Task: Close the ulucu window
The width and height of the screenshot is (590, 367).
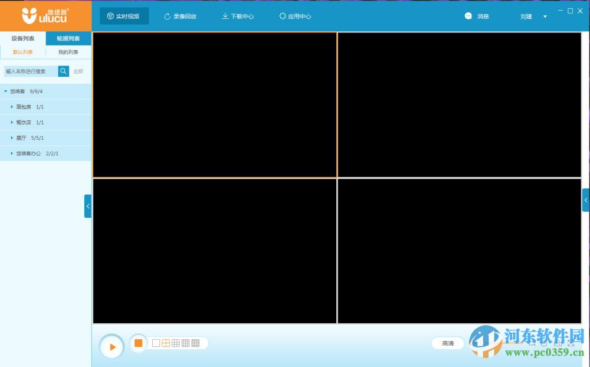Action: (x=580, y=11)
